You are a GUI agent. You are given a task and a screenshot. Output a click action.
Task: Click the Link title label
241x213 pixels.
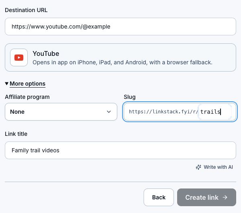click(x=16, y=134)
